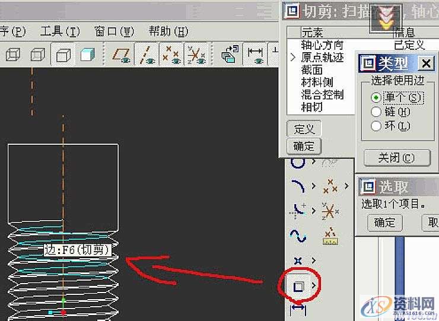Select the 材料侧 element row
This screenshot has height=321, width=439.
coord(317,82)
